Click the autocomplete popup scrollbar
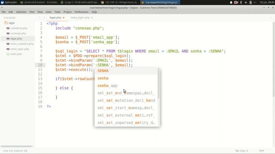 click(159, 83)
